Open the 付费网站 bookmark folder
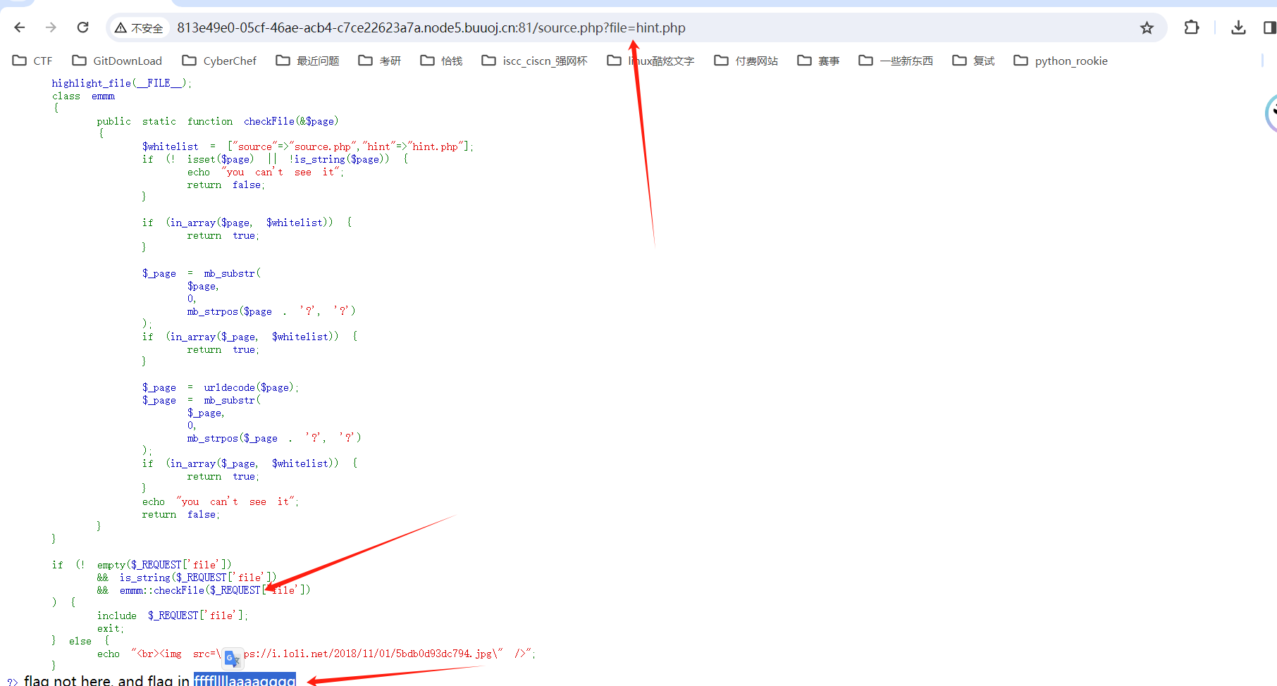 [x=746, y=61]
